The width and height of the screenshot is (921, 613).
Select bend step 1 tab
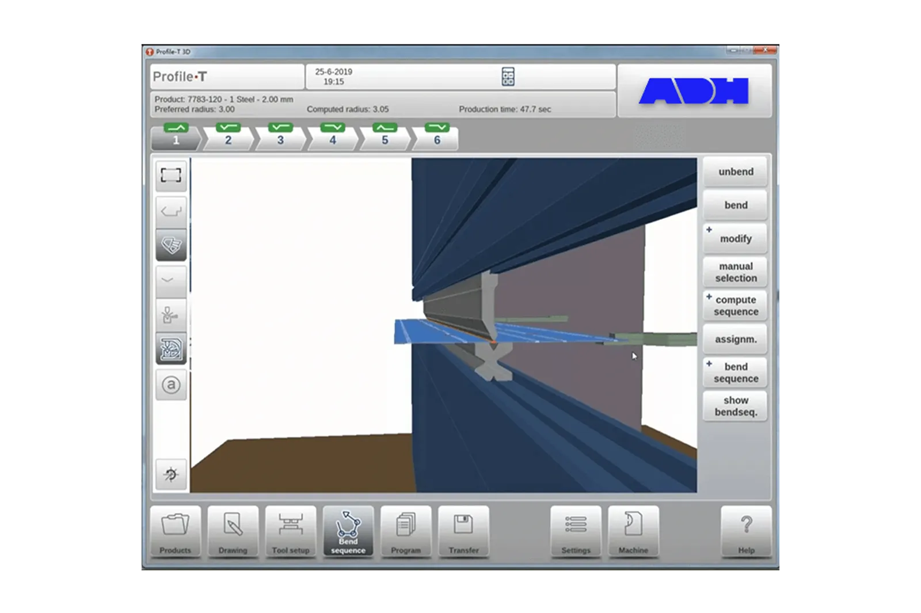176,137
